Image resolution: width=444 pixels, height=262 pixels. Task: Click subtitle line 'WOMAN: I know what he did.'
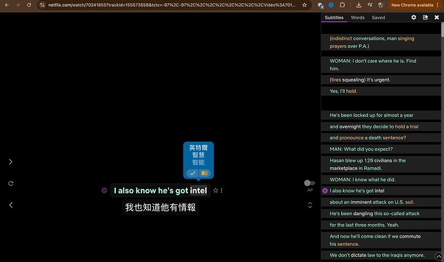coord(364,179)
